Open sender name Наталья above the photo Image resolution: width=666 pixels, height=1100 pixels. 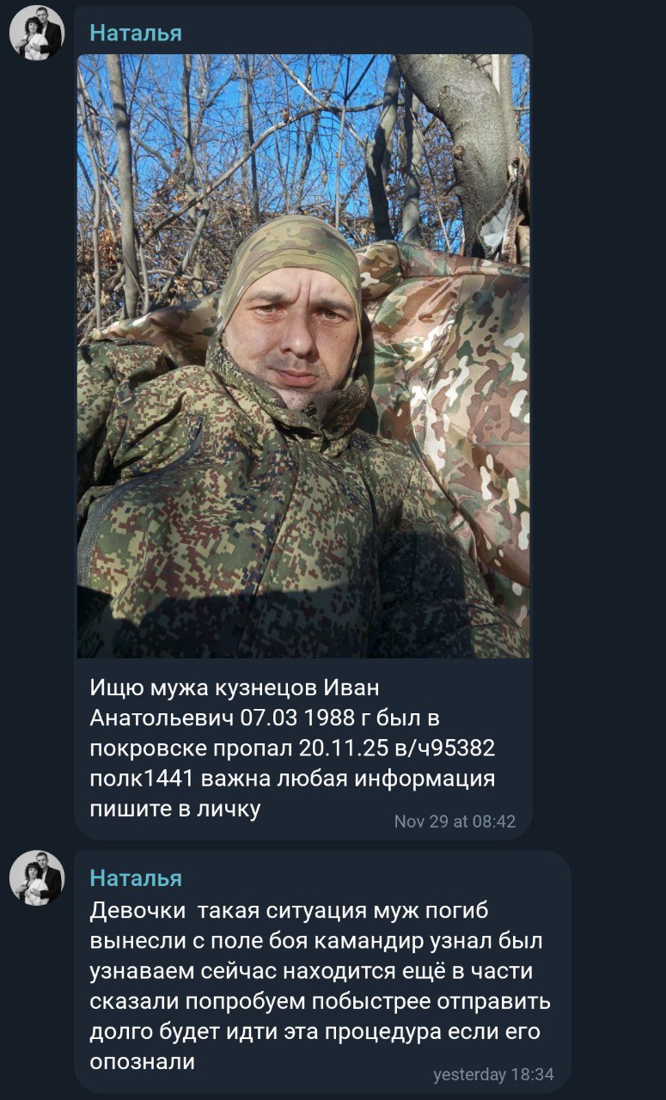(x=136, y=33)
